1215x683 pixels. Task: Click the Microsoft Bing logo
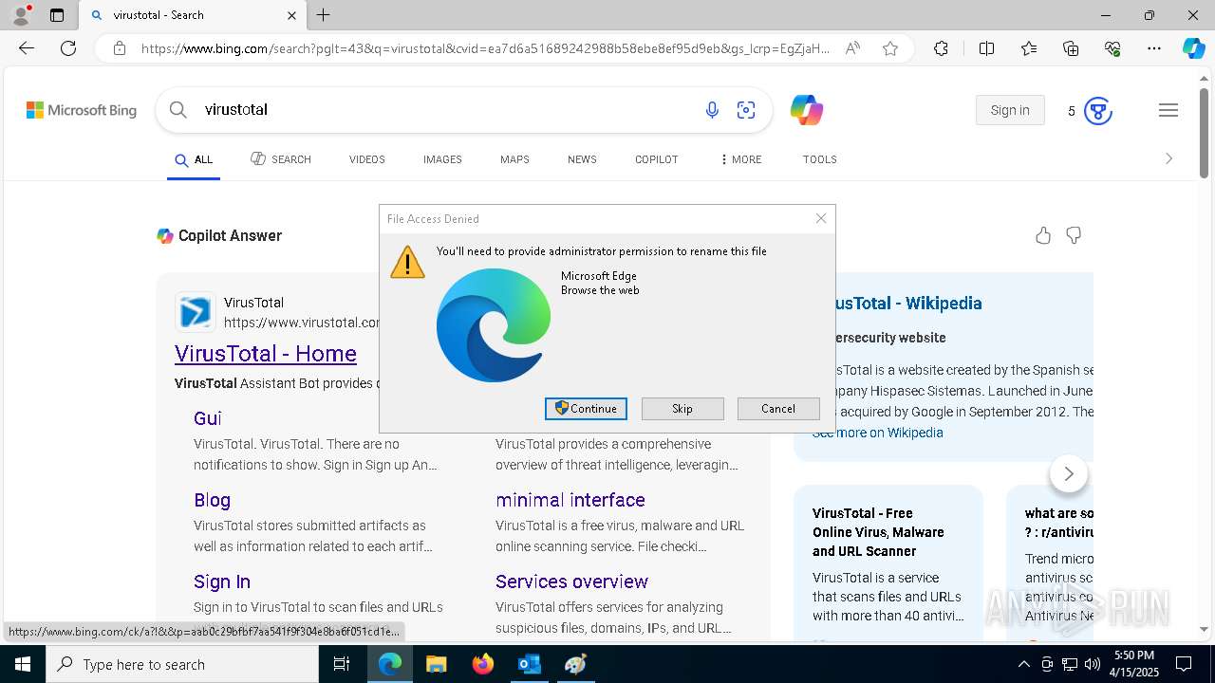(x=82, y=110)
